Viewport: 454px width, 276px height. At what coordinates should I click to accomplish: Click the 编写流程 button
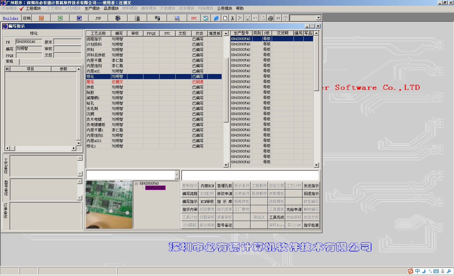[x=190, y=194]
